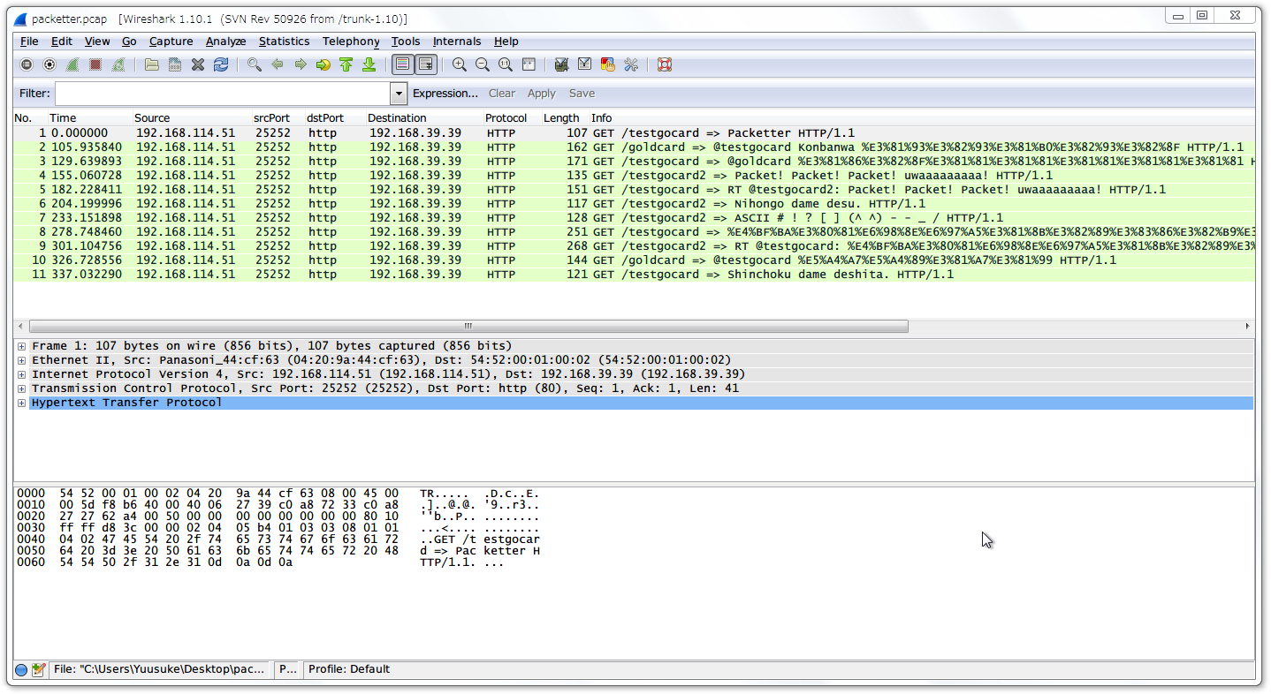Open the capture interfaces list icon
The width and height of the screenshot is (1271, 694).
pyautogui.click(x=27, y=64)
